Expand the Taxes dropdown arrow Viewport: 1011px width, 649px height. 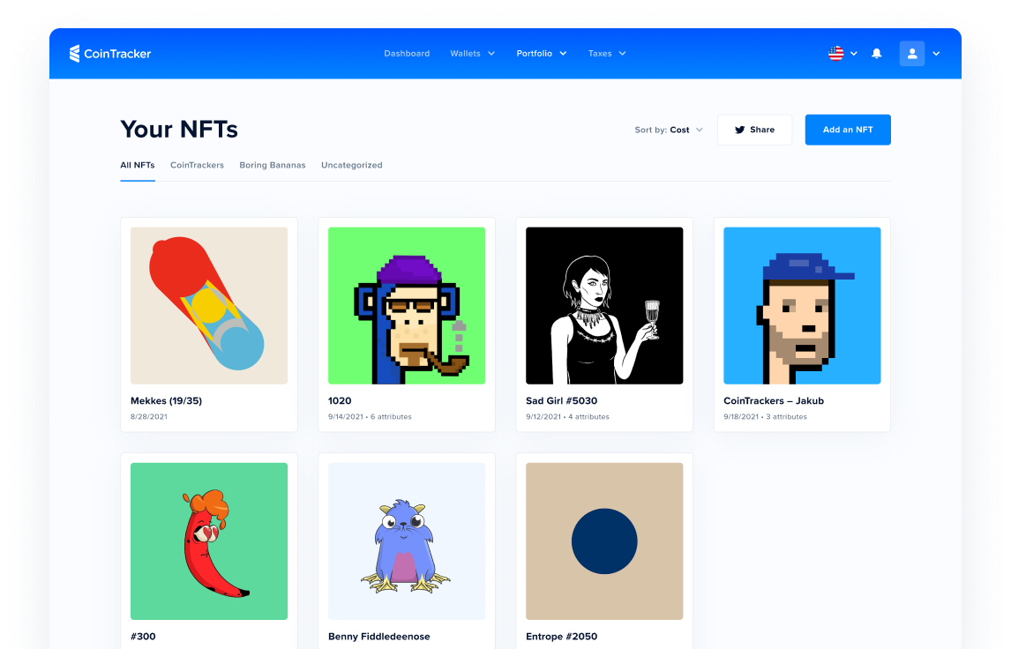622,54
